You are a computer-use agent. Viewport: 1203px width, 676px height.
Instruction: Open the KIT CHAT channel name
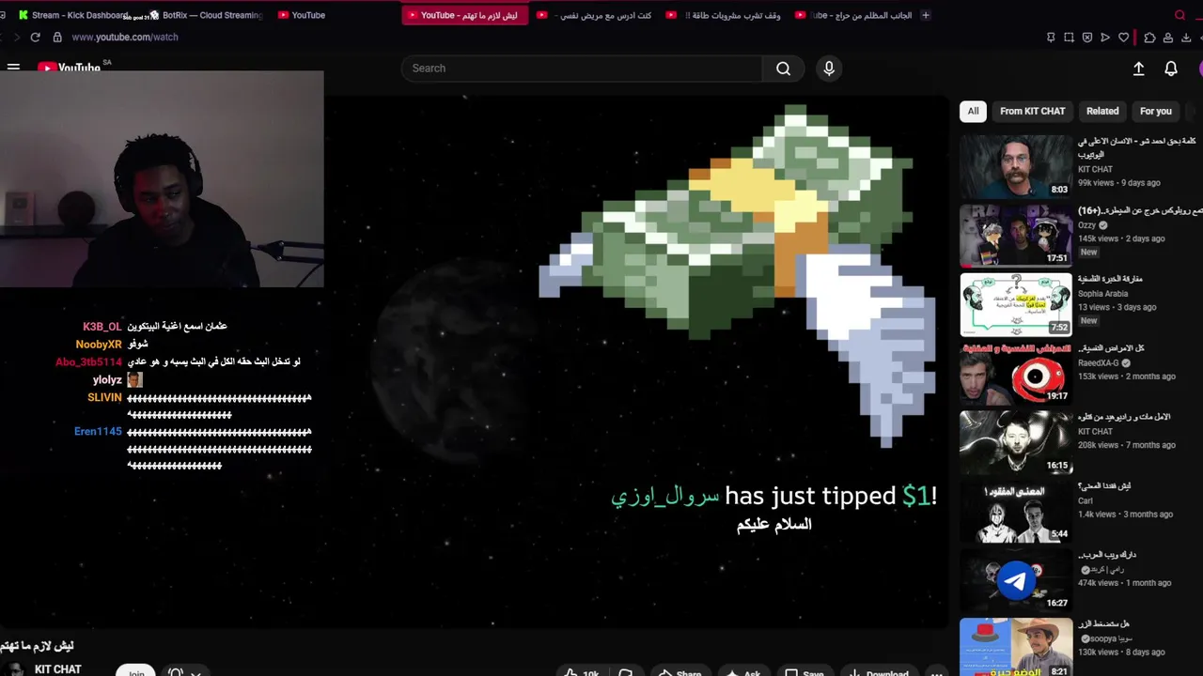(x=58, y=669)
